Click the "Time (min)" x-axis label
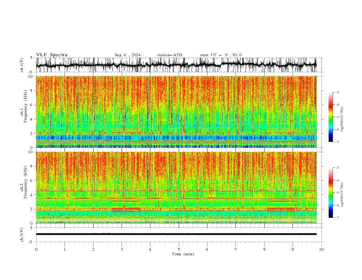This screenshot has height=280, width=362. [183, 254]
